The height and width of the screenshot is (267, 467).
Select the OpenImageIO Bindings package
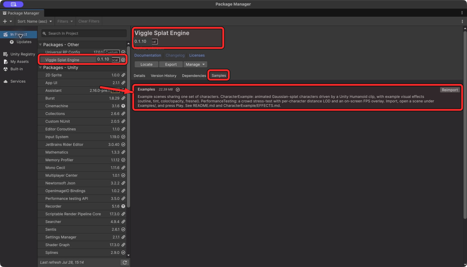[x=82, y=191]
